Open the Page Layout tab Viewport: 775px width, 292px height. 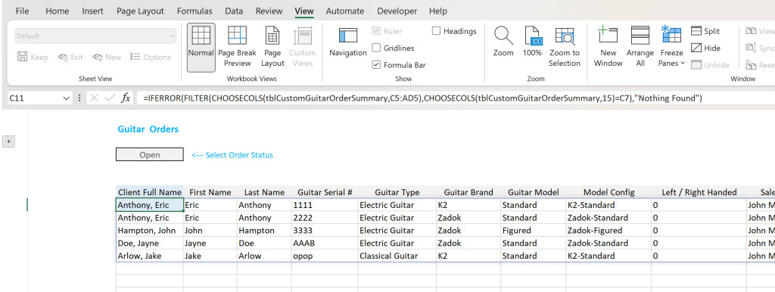140,11
